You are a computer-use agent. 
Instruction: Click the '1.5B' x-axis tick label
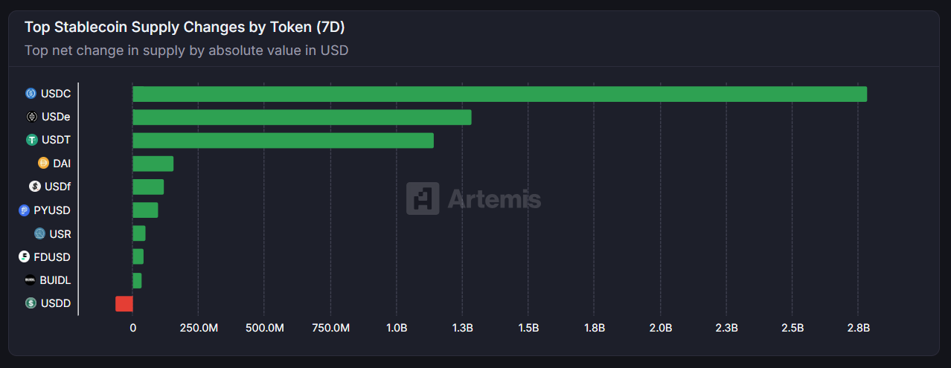click(x=528, y=328)
